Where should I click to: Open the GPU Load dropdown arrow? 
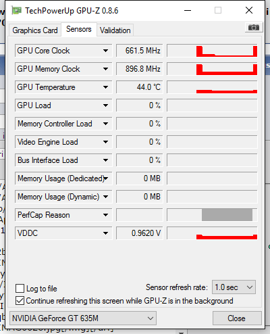105,105
